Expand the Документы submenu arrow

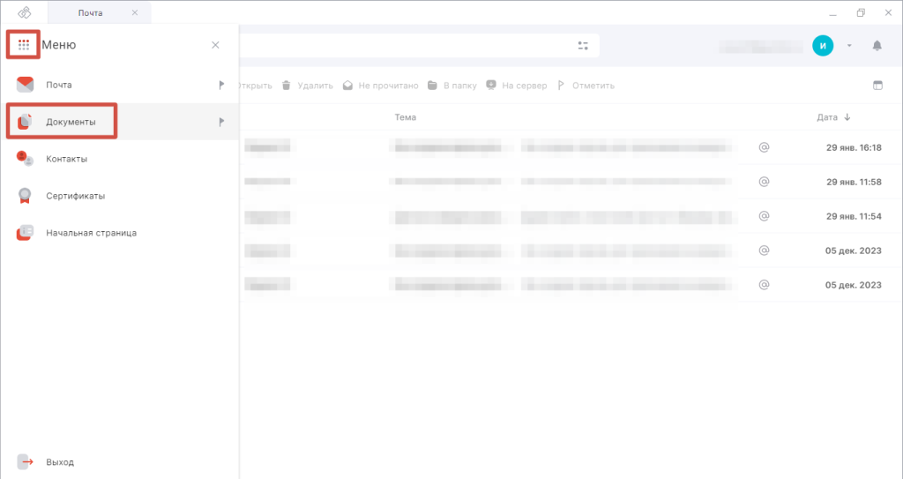[221, 122]
